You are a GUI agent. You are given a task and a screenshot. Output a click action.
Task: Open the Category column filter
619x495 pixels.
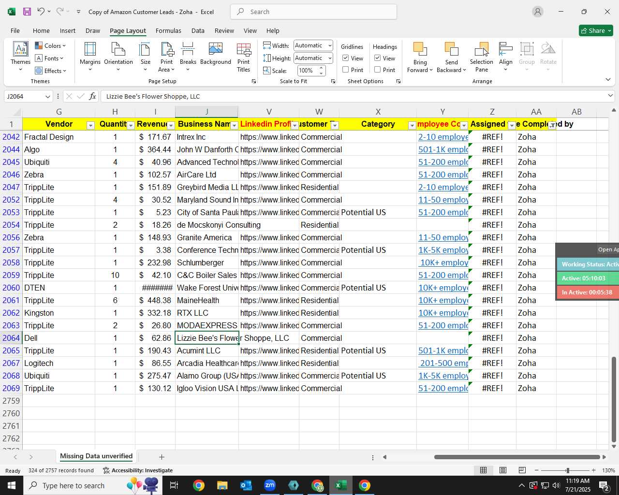coord(412,125)
